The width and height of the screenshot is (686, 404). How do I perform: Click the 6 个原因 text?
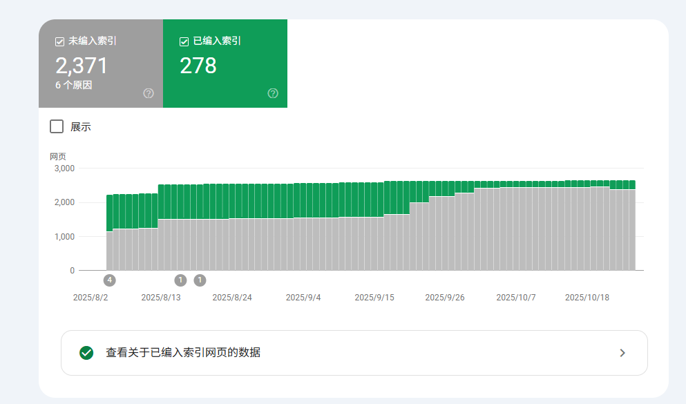(74, 85)
